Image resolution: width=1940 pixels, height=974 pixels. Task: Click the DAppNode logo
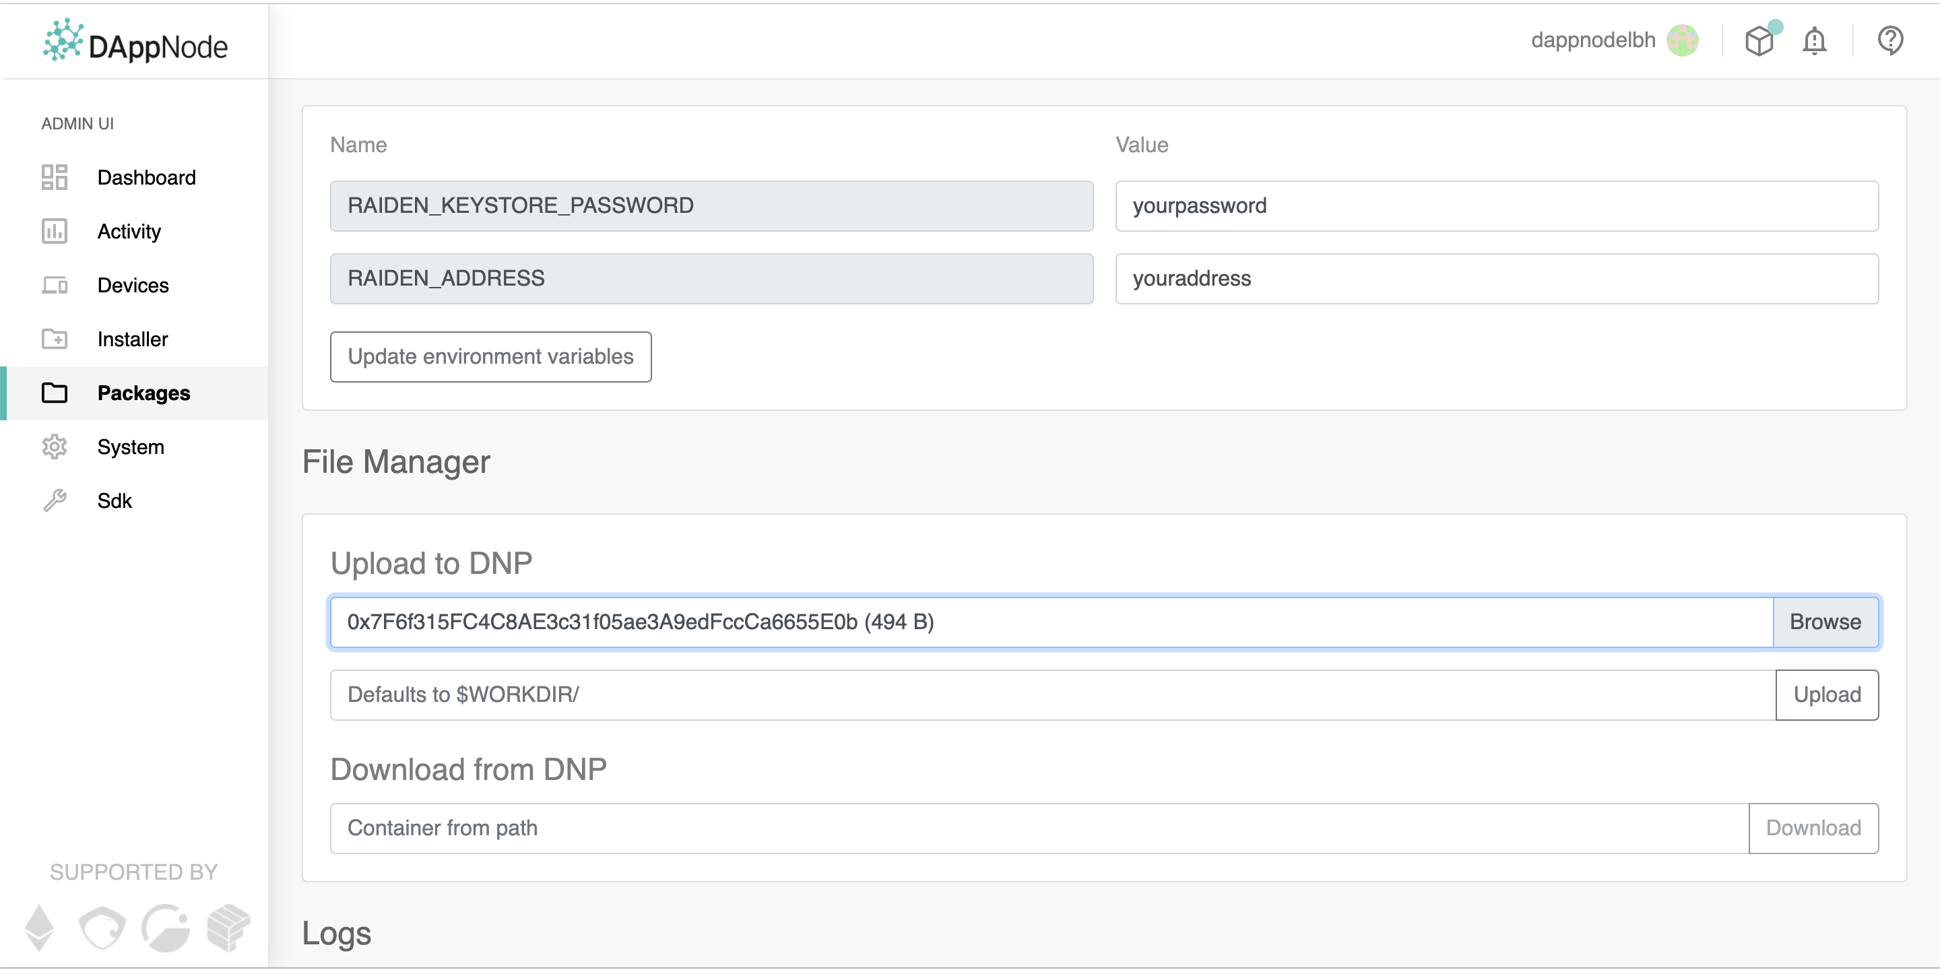click(x=135, y=42)
